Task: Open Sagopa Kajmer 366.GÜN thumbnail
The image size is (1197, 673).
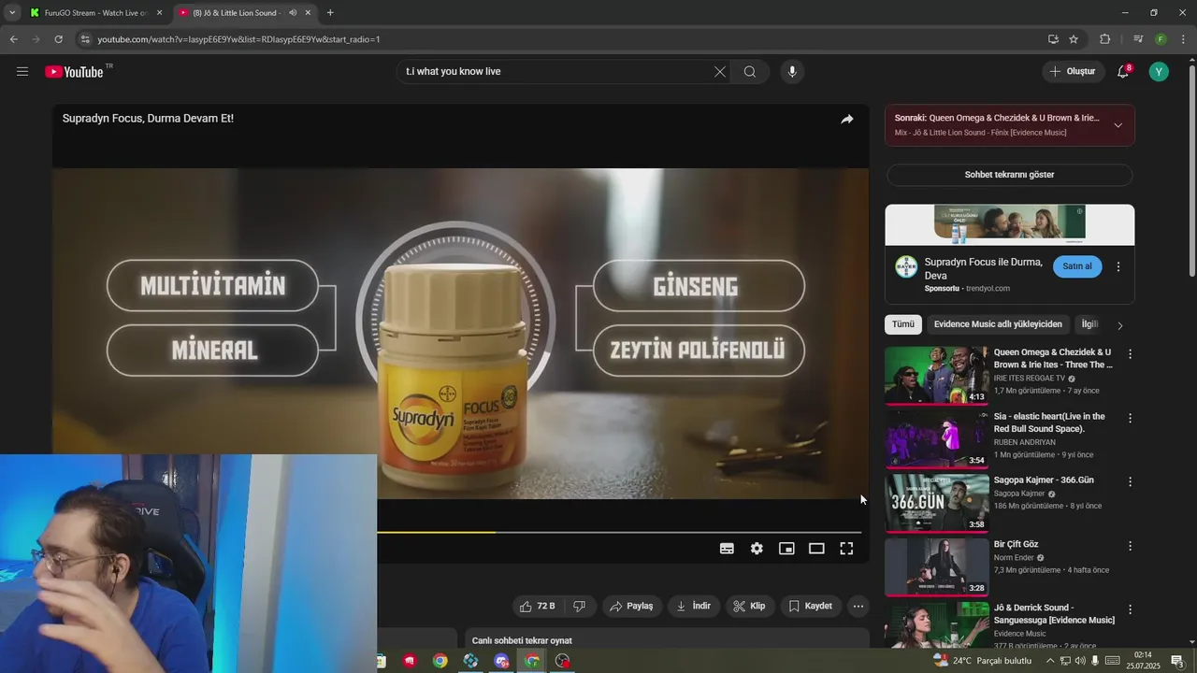Action: point(936,502)
